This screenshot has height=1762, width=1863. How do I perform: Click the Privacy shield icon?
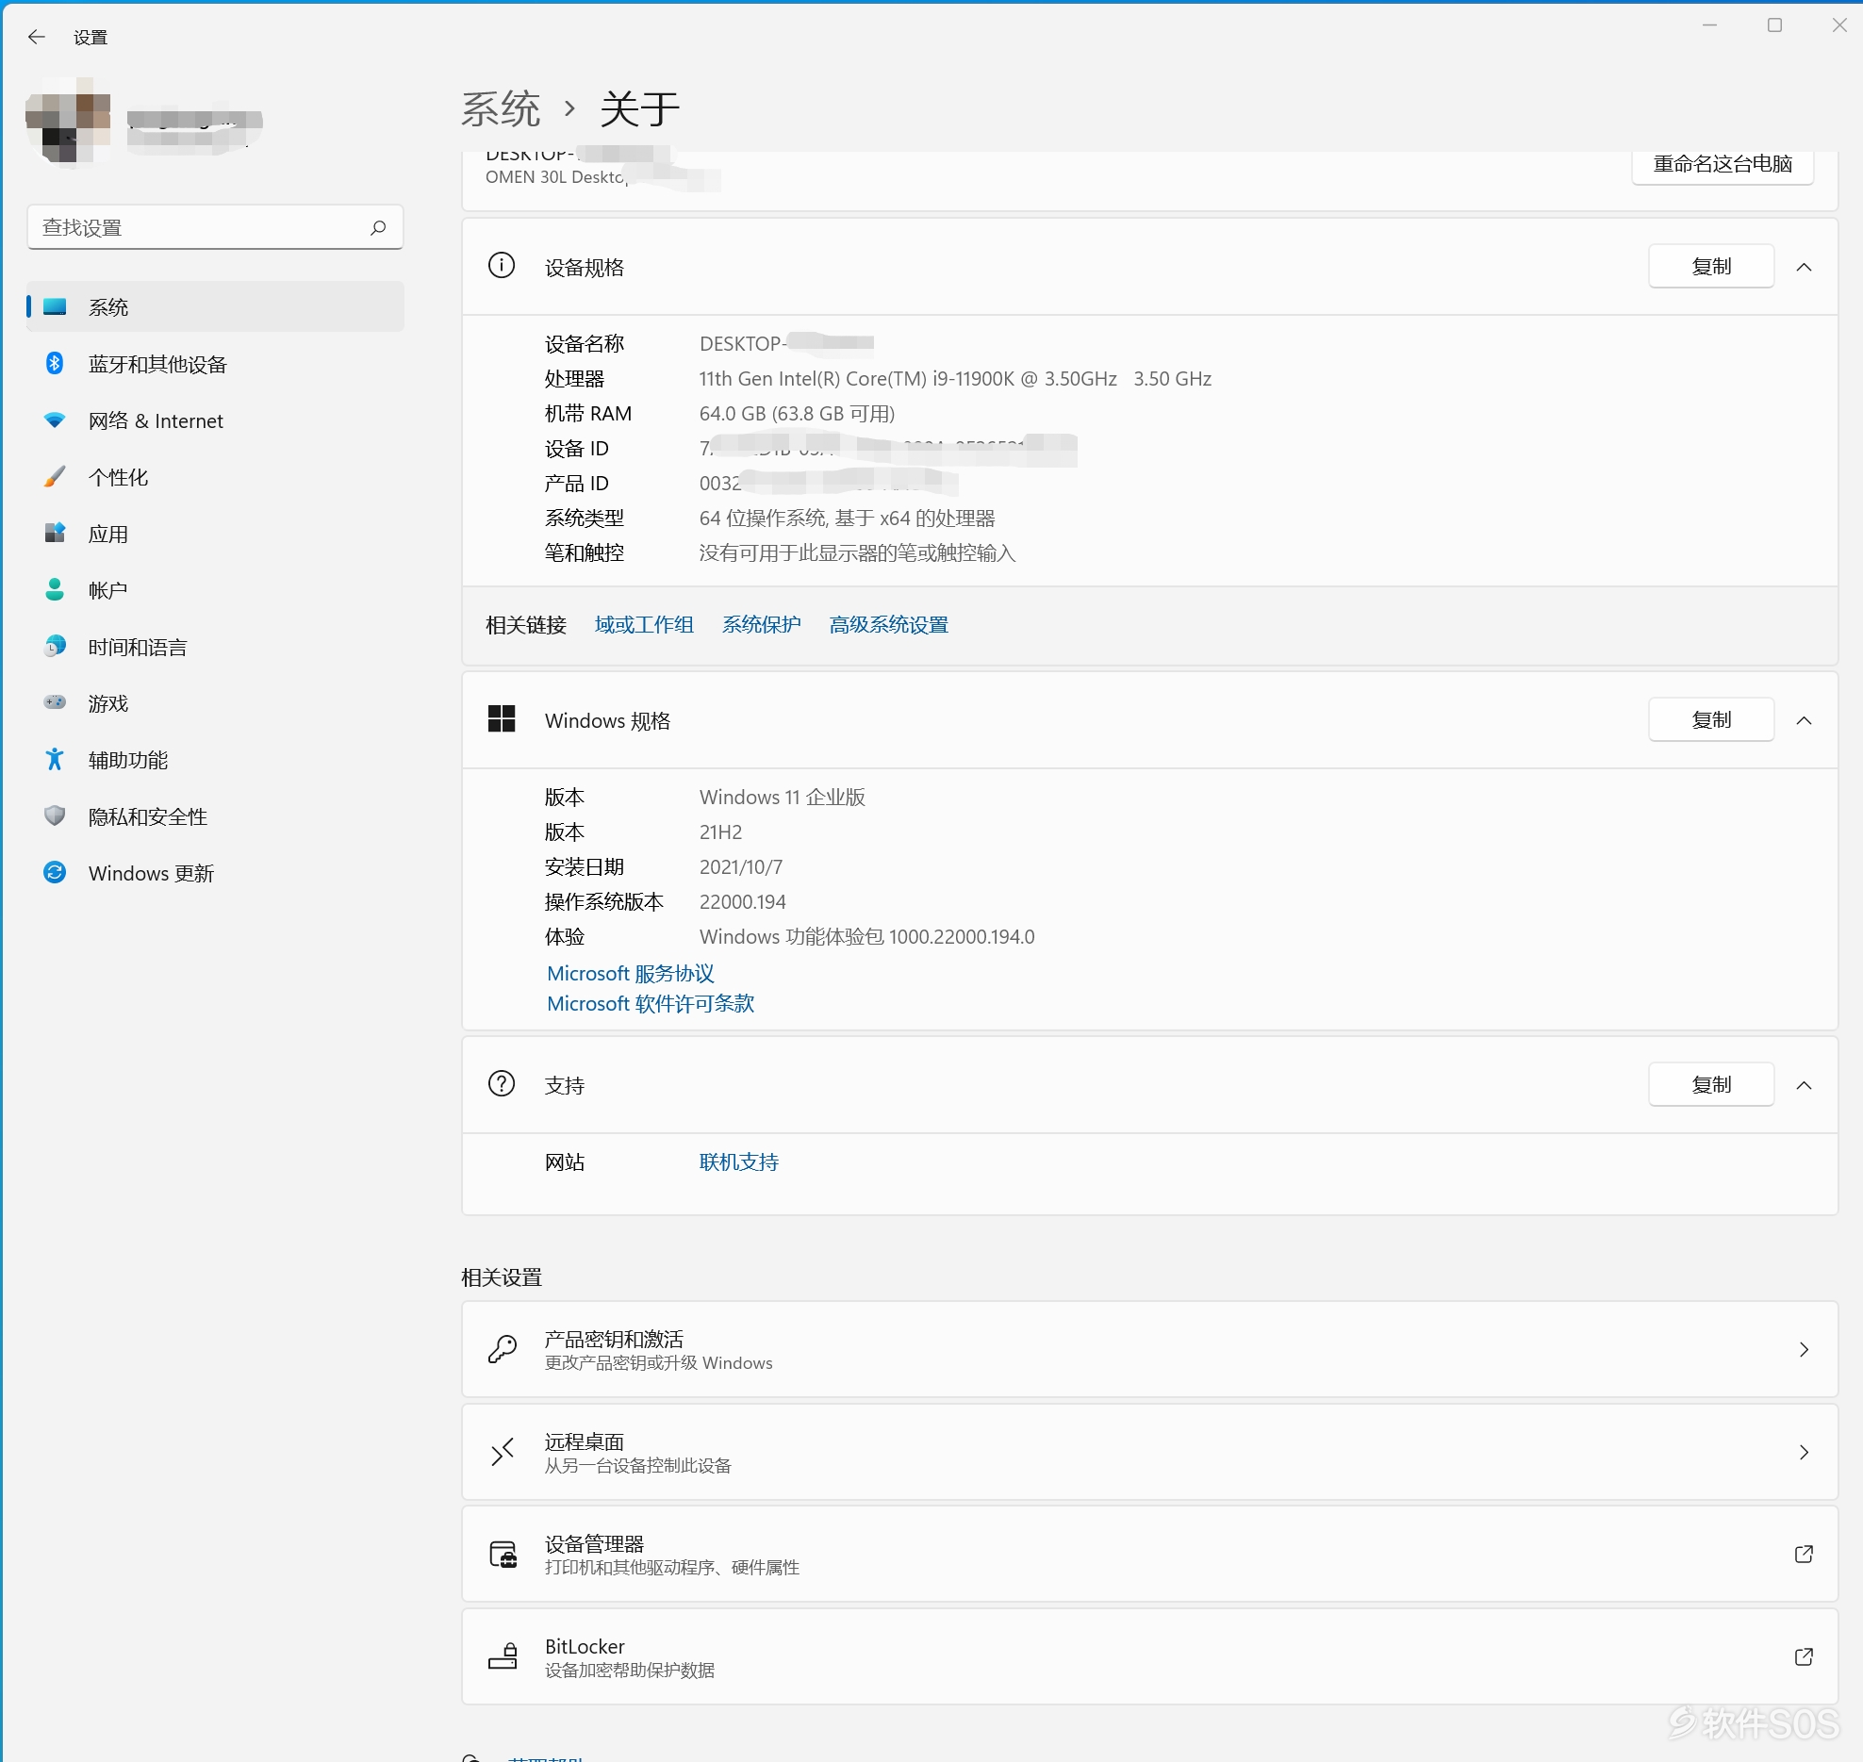pos(55,815)
